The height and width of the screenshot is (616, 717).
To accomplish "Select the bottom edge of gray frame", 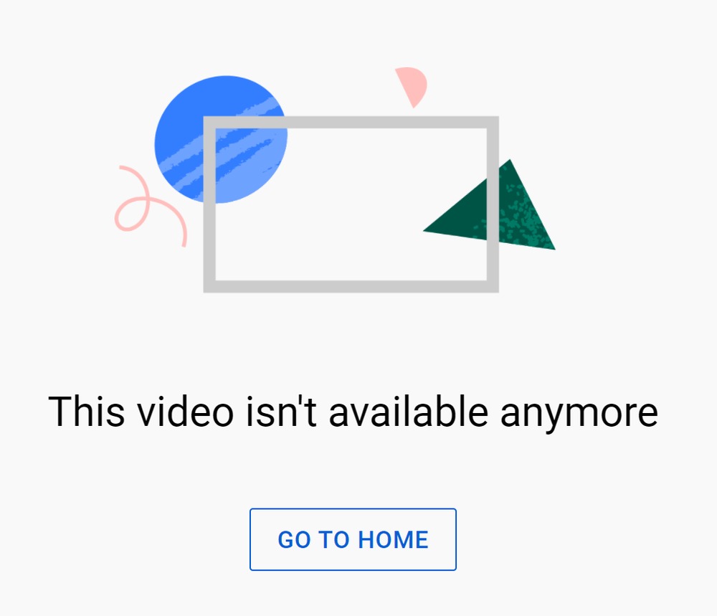I will (x=351, y=286).
